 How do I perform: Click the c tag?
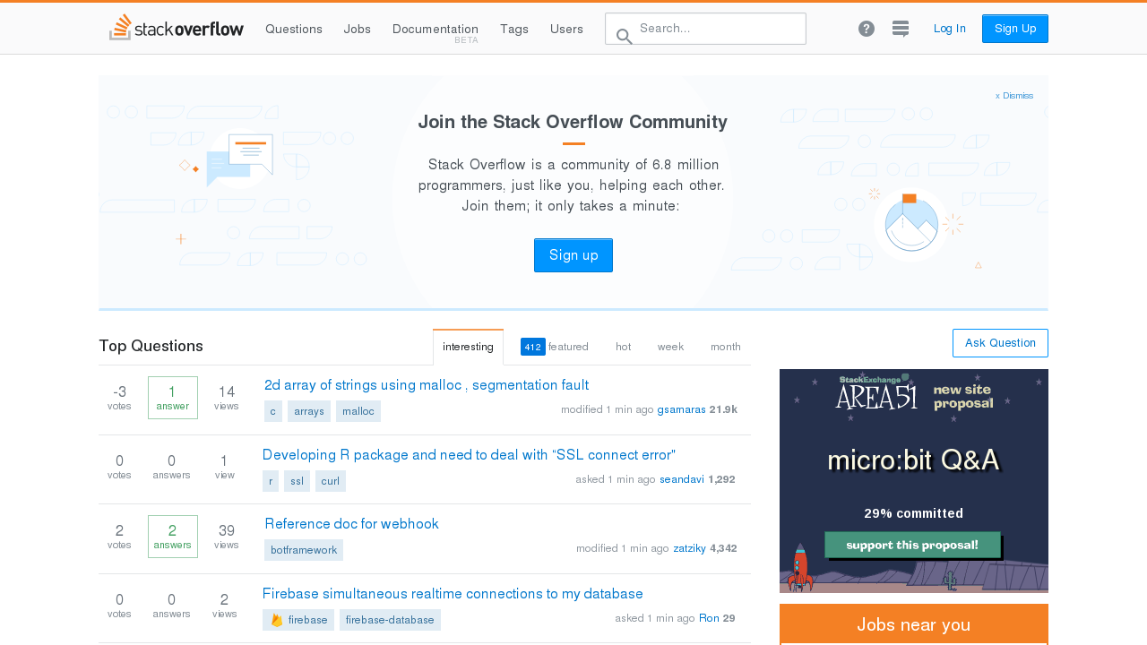(273, 411)
